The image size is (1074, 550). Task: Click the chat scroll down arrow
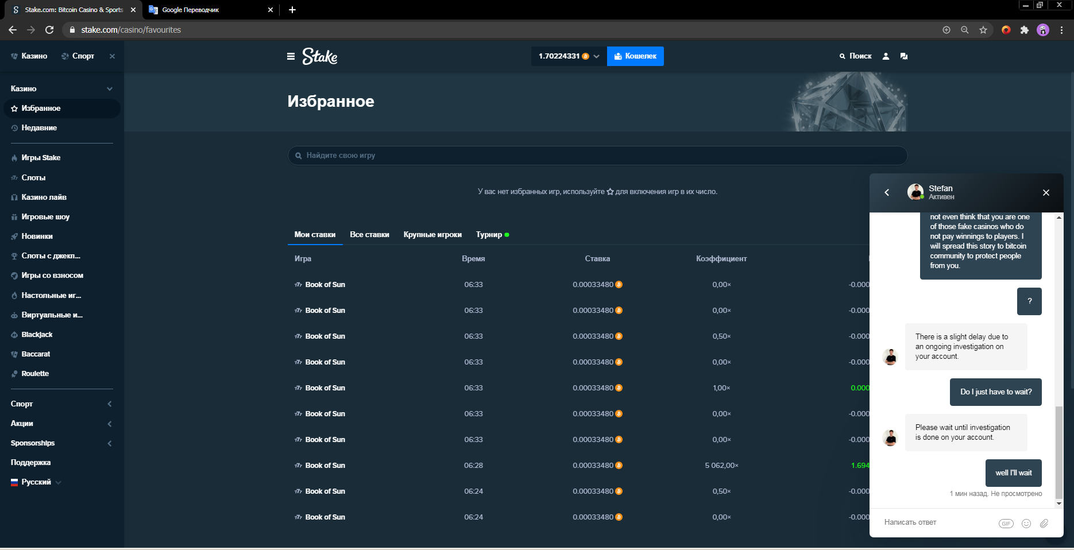click(x=1059, y=503)
